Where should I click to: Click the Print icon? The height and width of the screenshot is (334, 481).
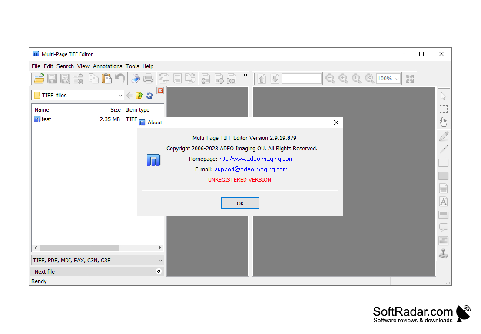tap(149, 79)
